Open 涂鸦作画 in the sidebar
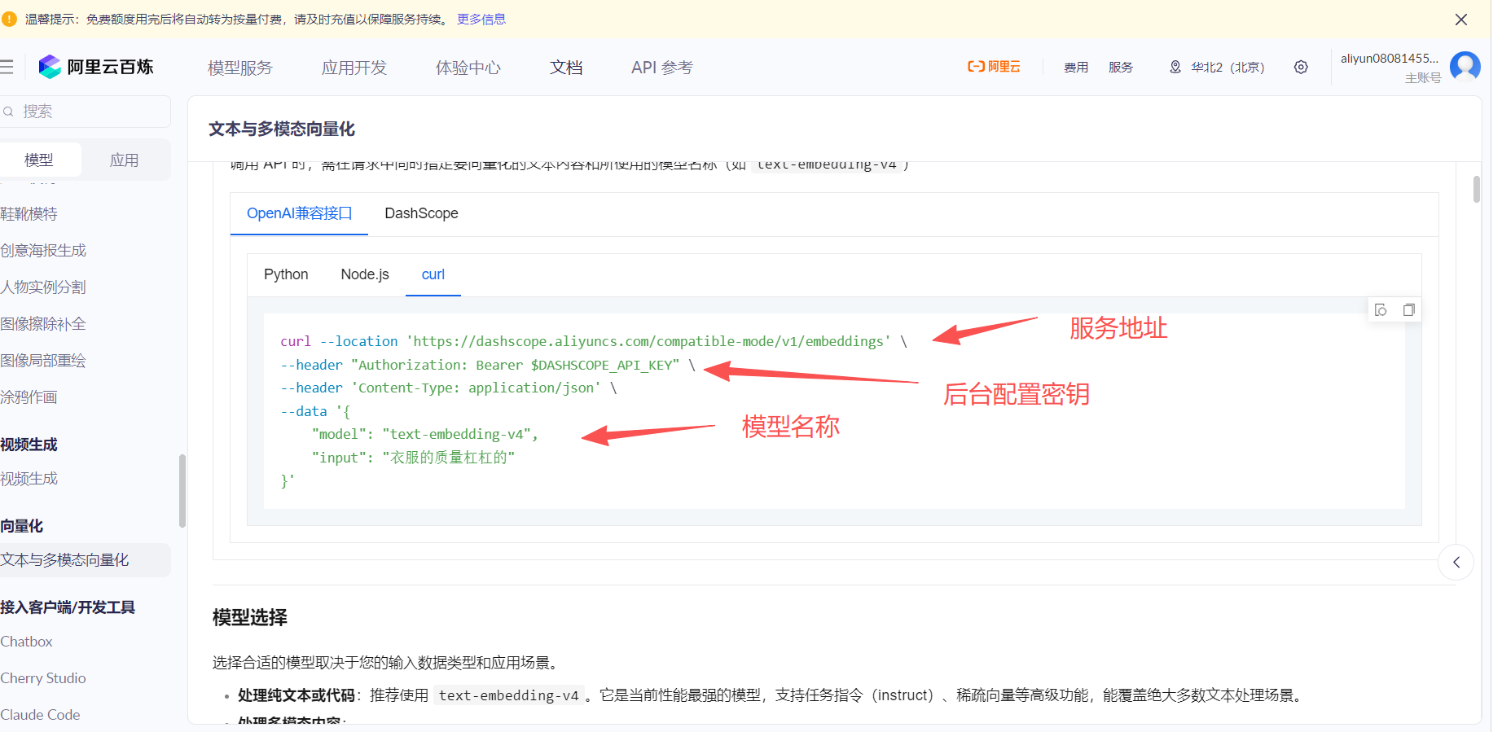Image resolution: width=1502 pixels, height=732 pixels. pyautogui.click(x=29, y=397)
